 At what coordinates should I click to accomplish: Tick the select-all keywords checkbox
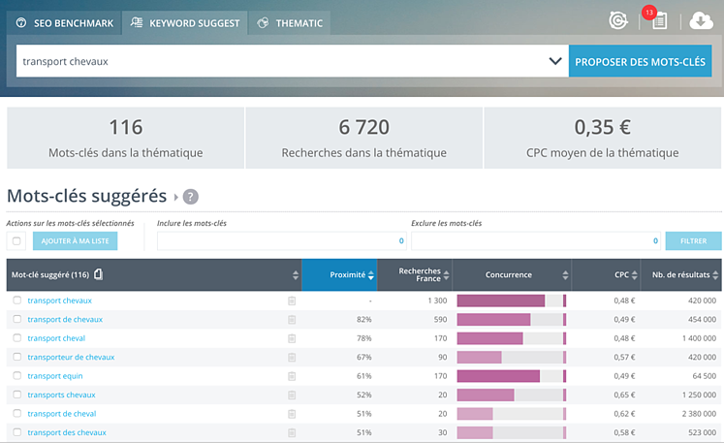tap(16, 241)
